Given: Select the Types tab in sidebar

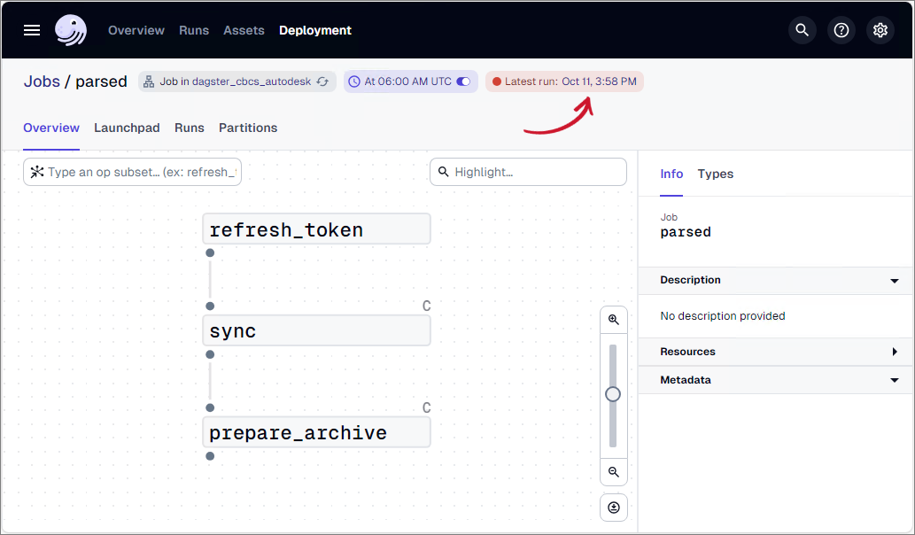Looking at the screenshot, I should [715, 174].
